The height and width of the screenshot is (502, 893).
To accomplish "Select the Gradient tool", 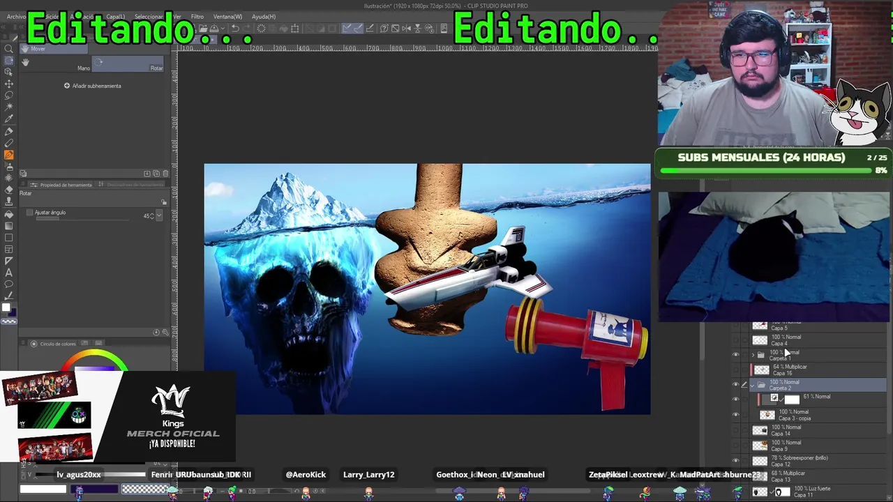I will pyautogui.click(x=9, y=226).
